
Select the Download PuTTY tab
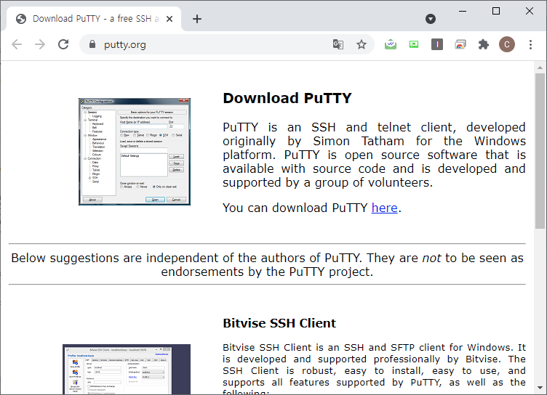tap(94, 19)
